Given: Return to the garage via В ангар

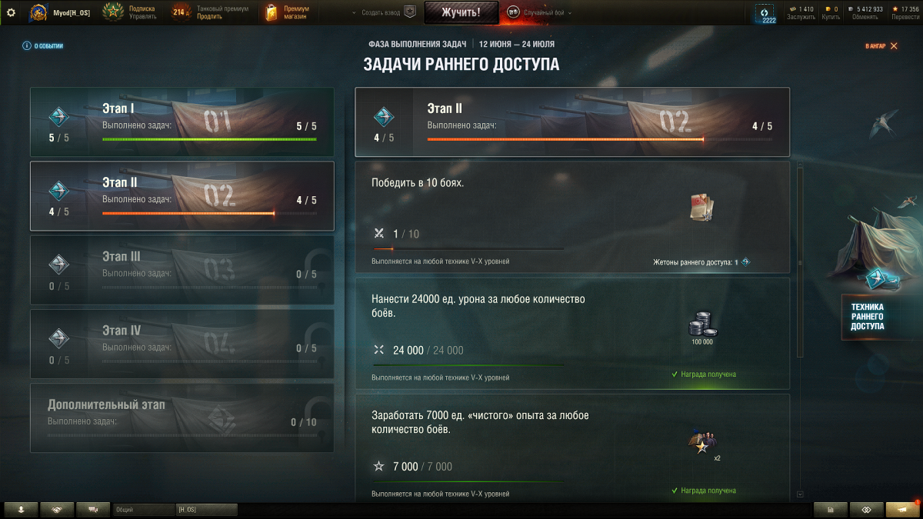Looking at the screenshot, I should pos(881,46).
